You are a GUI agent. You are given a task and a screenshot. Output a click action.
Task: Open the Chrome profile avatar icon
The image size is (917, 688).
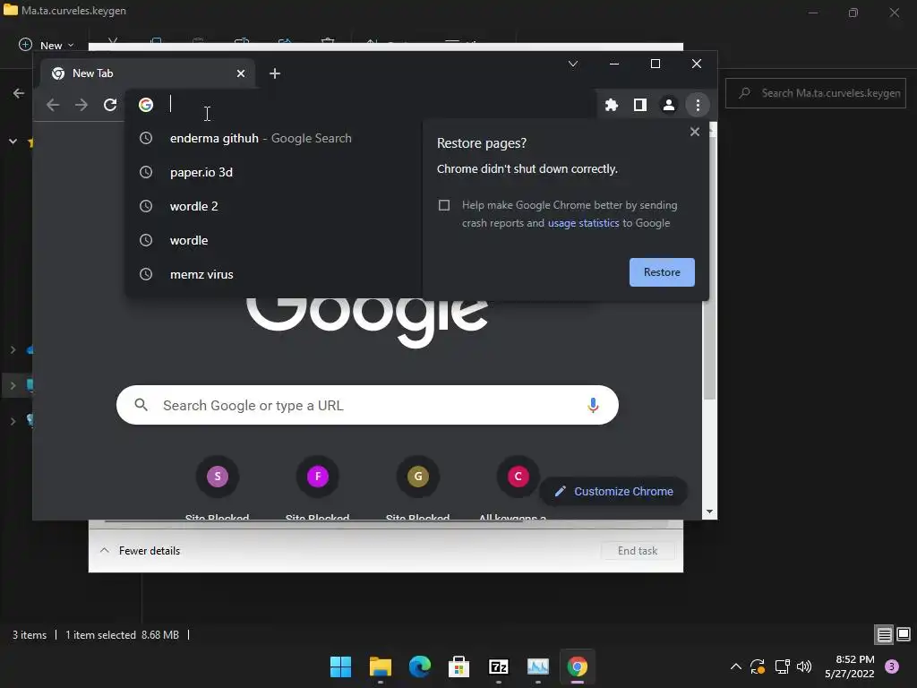(668, 105)
